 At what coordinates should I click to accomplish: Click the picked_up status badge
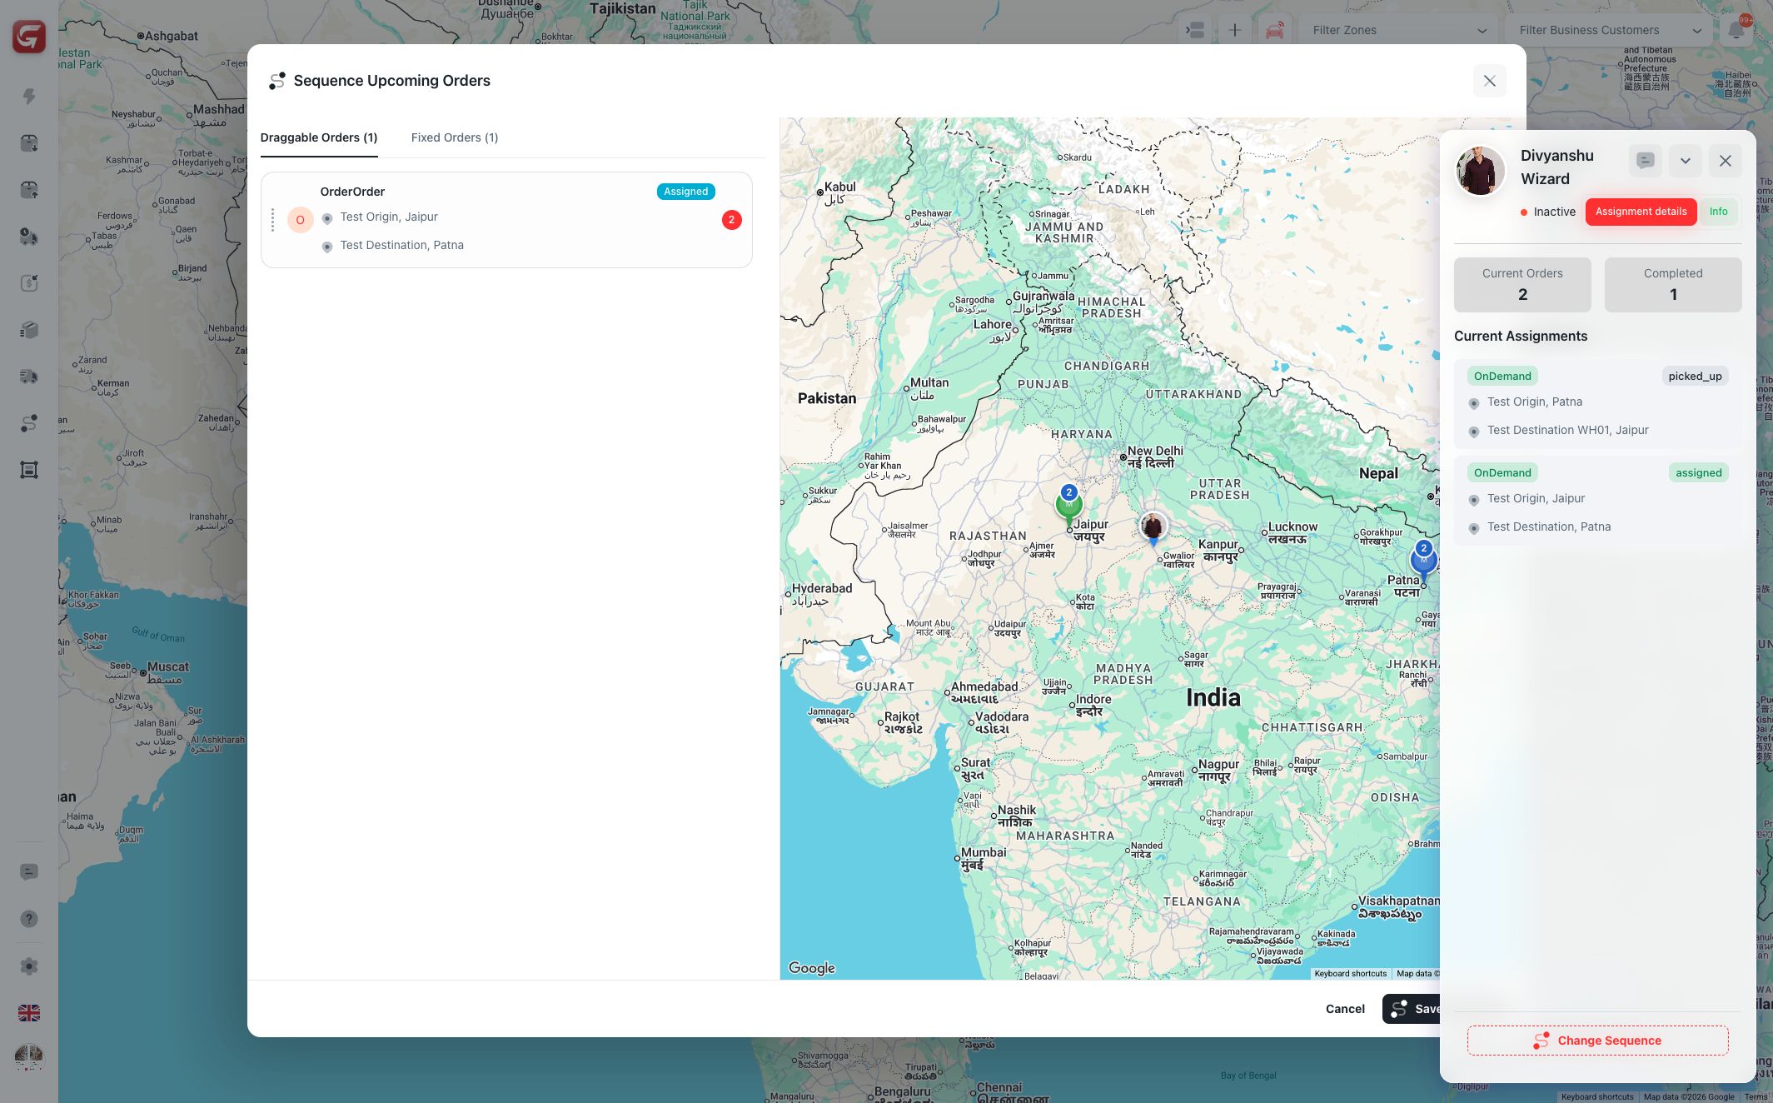click(x=1696, y=376)
